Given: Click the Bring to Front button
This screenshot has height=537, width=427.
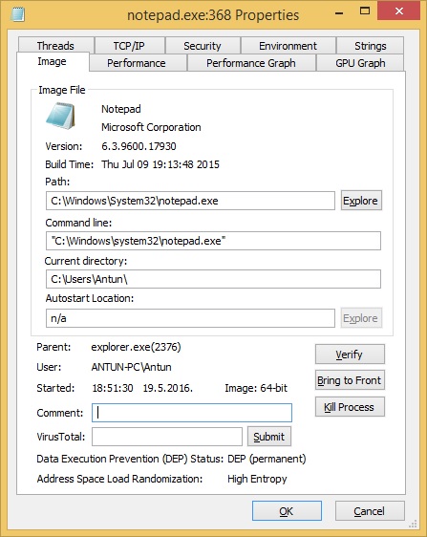Looking at the screenshot, I should point(350,380).
